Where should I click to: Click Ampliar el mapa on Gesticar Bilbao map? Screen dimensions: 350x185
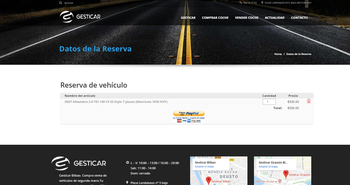(204, 166)
